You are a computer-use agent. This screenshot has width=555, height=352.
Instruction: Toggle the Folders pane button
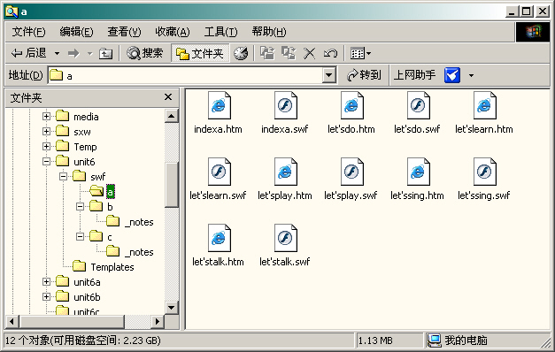click(x=200, y=53)
